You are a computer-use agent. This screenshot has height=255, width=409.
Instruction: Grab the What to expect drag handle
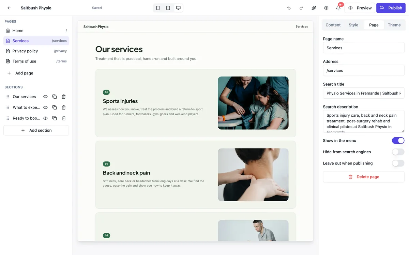pyautogui.click(x=8, y=107)
